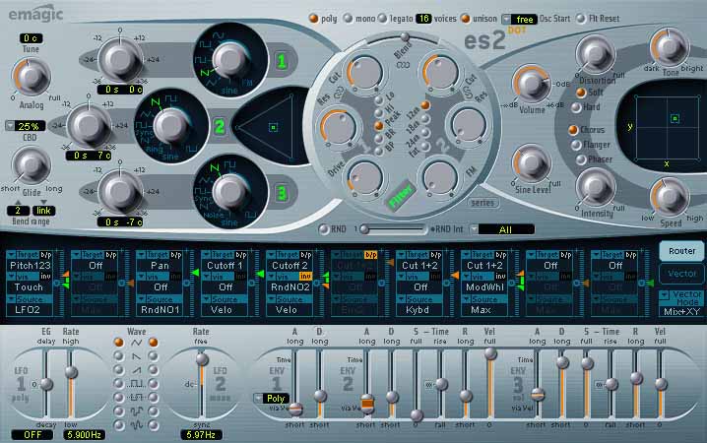Click the orange inv button of Cutoff 2 slot
This screenshot has width=707, height=443.
305,277
